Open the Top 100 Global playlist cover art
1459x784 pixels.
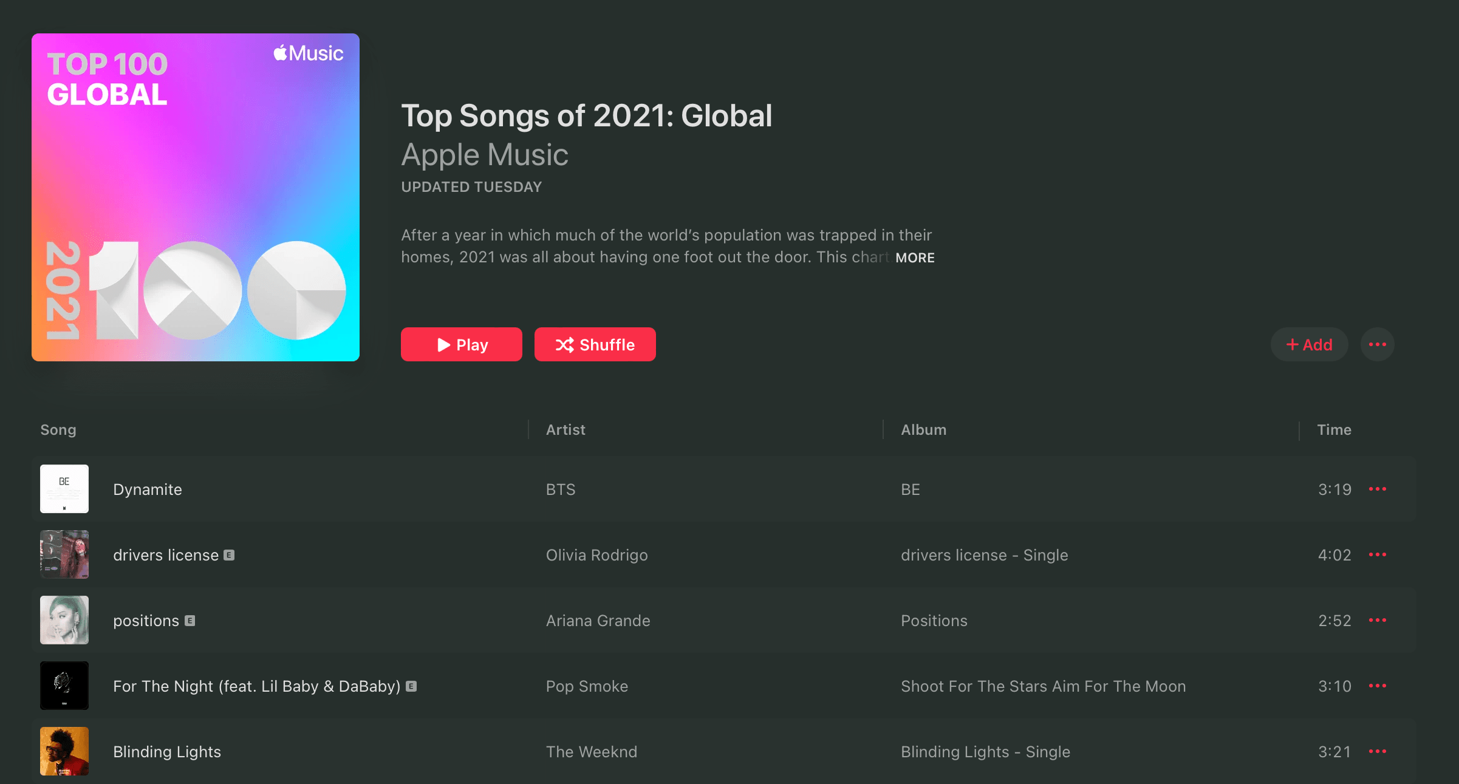coord(196,197)
